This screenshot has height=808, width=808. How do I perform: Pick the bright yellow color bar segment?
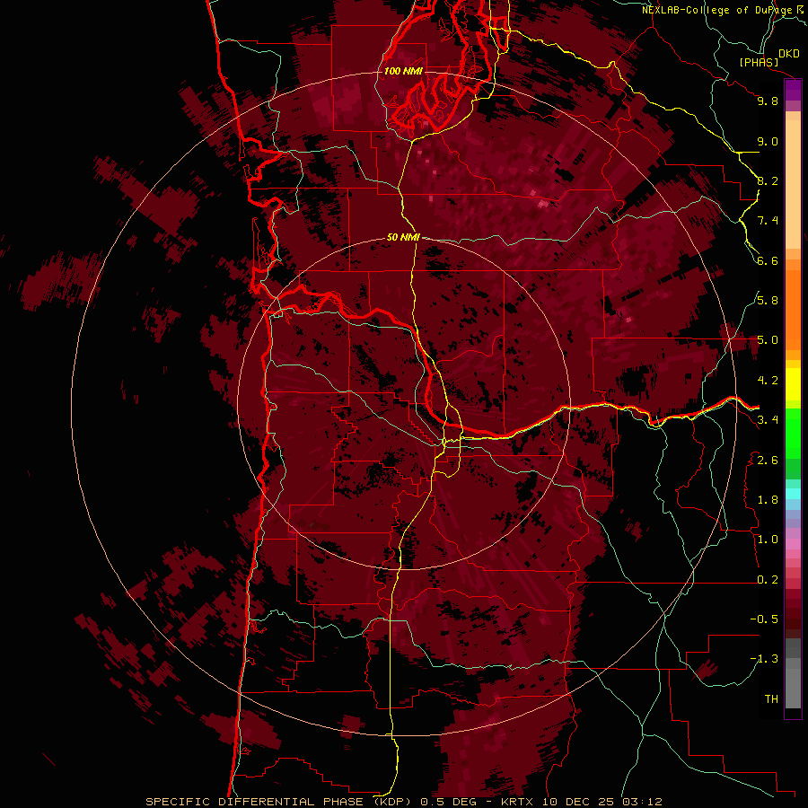(x=793, y=384)
